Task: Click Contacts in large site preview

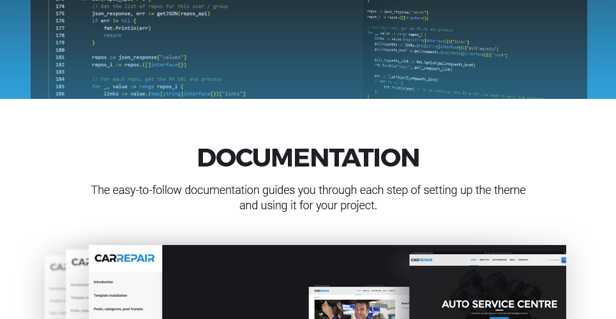Action: click(523, 260)
